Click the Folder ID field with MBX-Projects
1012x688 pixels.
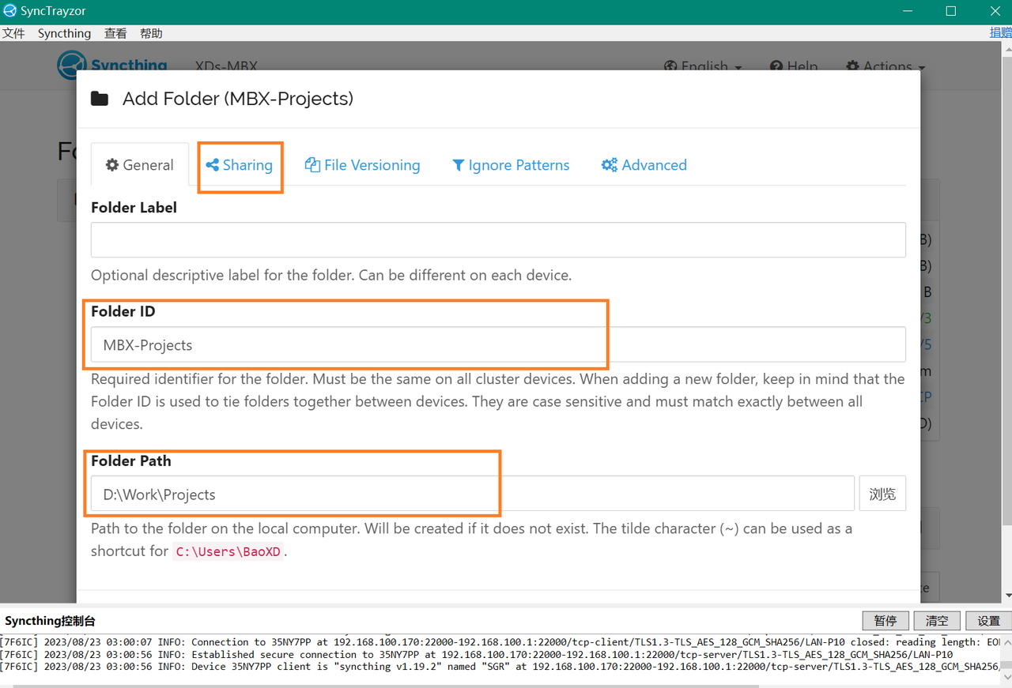pyautogui.click(x=498, y=345)
